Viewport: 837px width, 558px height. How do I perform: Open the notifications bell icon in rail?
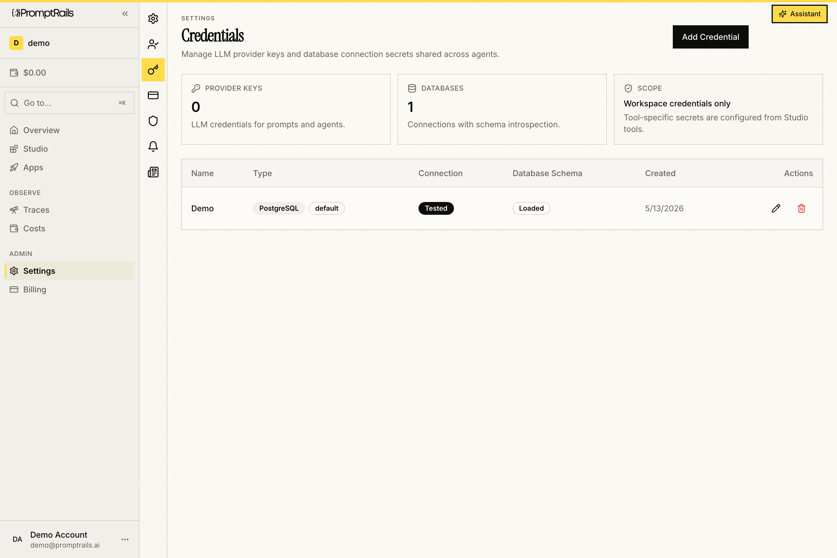click(x=153, y=146)
